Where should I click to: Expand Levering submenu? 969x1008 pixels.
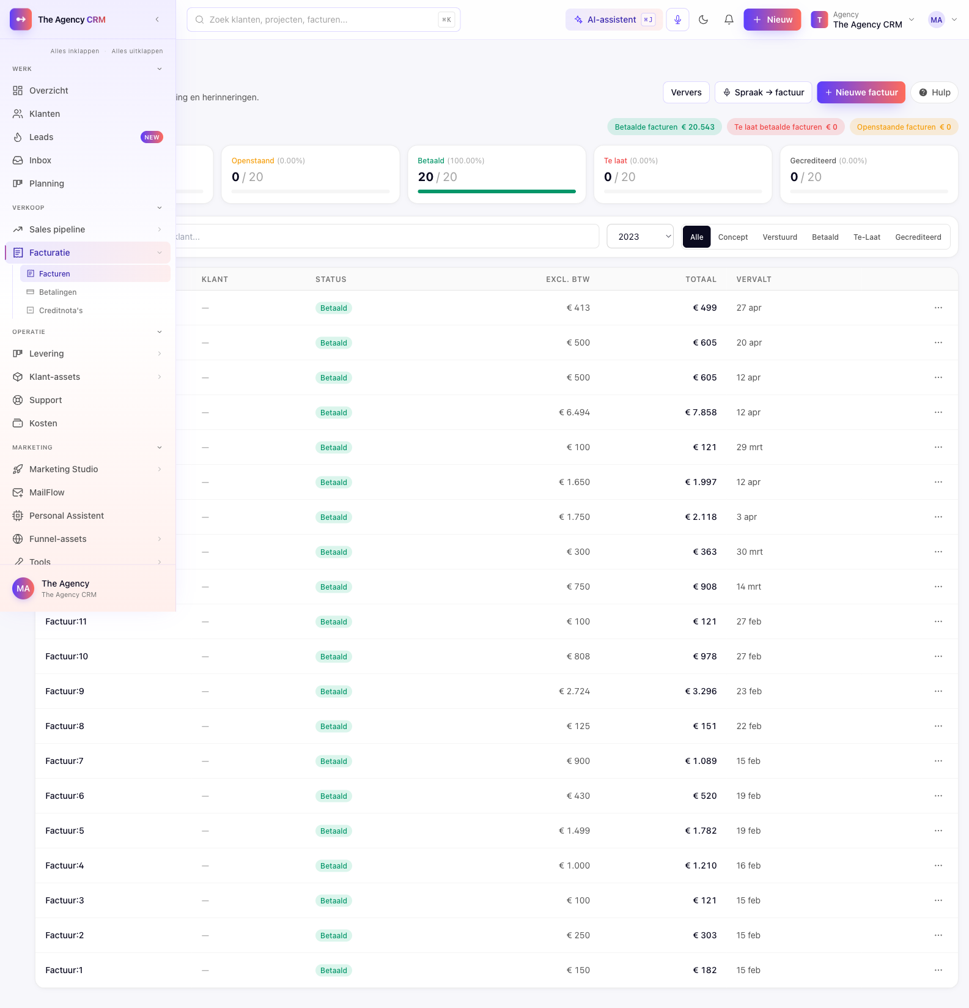tap(160, 354)
